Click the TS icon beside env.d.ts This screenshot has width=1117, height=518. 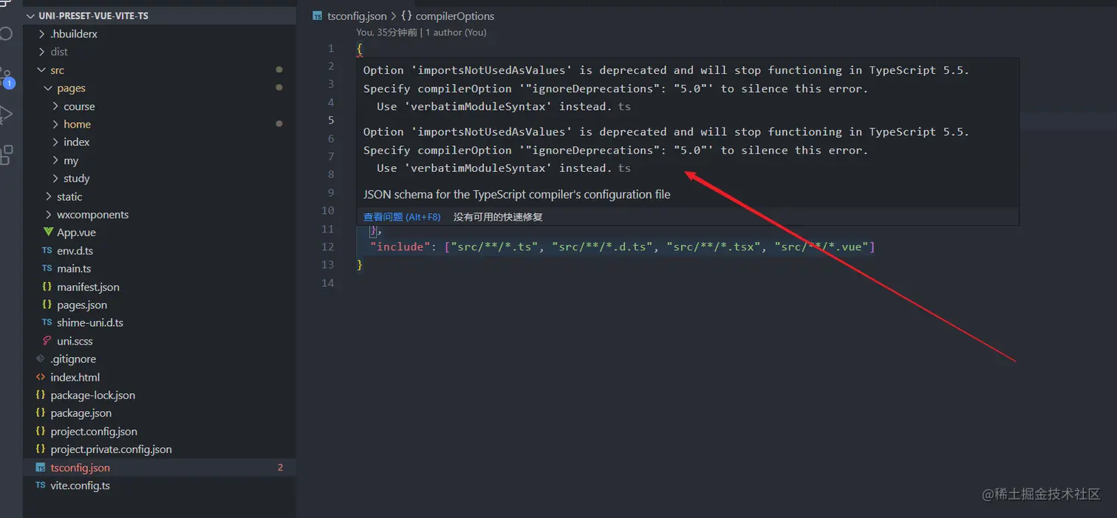[47, 251]
